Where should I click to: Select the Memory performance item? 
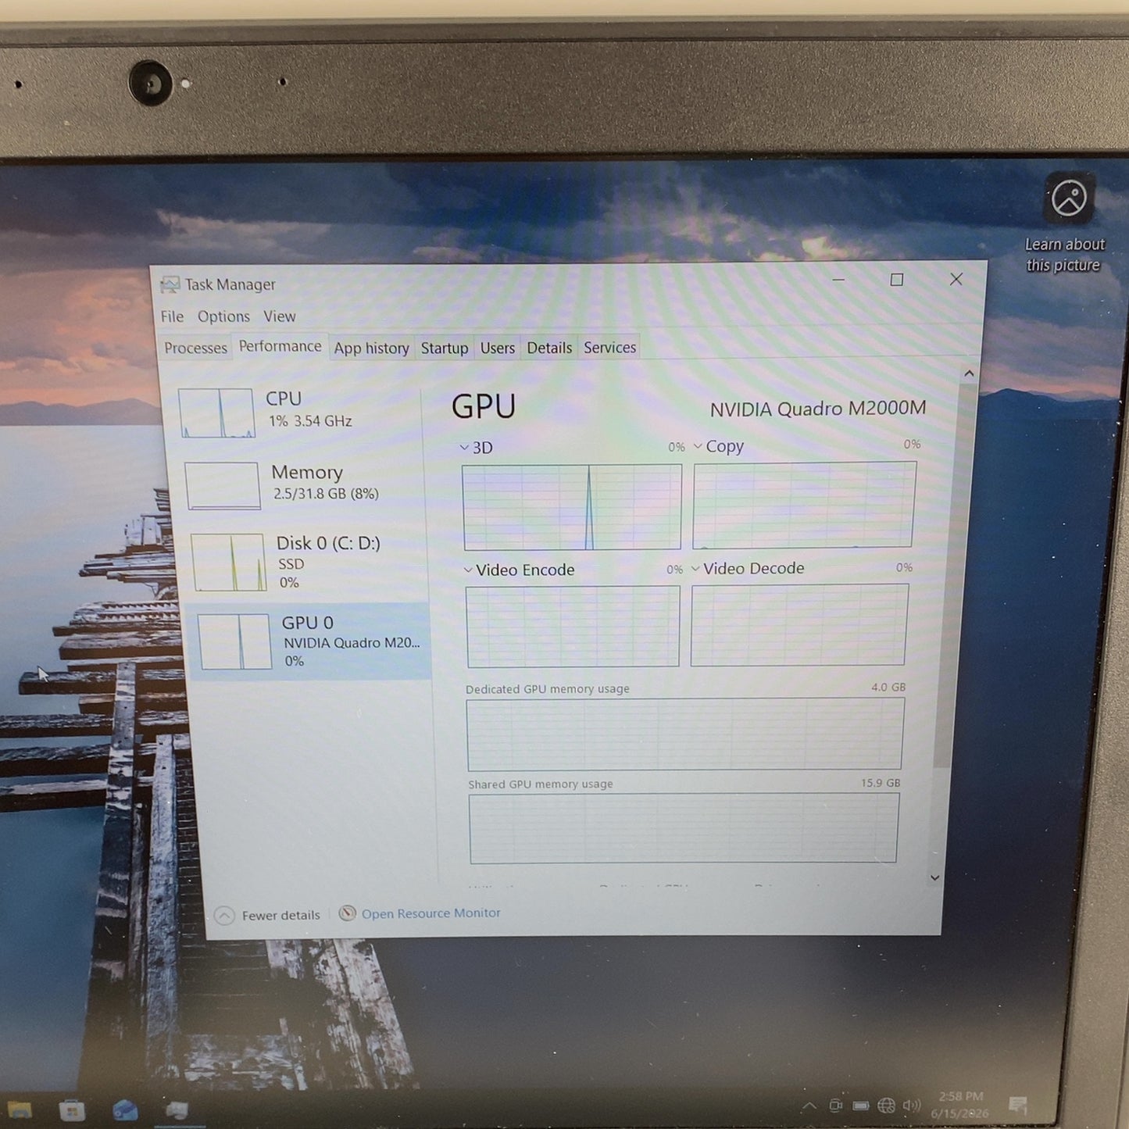tap(302, 484)
